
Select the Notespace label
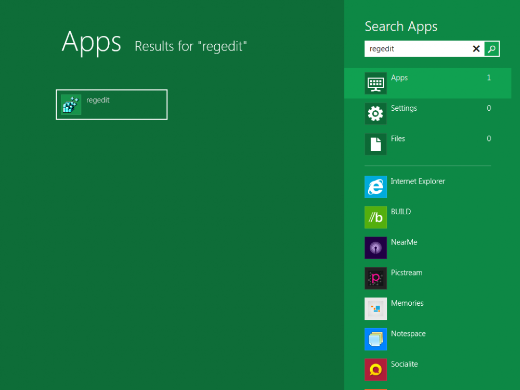408,334
